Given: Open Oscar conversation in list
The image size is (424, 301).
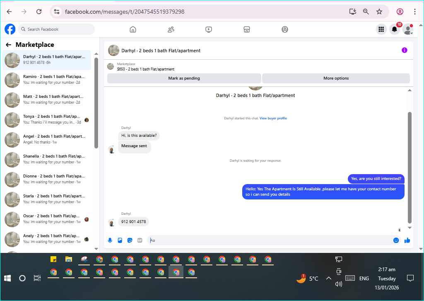Looking at the screenshot, I should 46,219.
